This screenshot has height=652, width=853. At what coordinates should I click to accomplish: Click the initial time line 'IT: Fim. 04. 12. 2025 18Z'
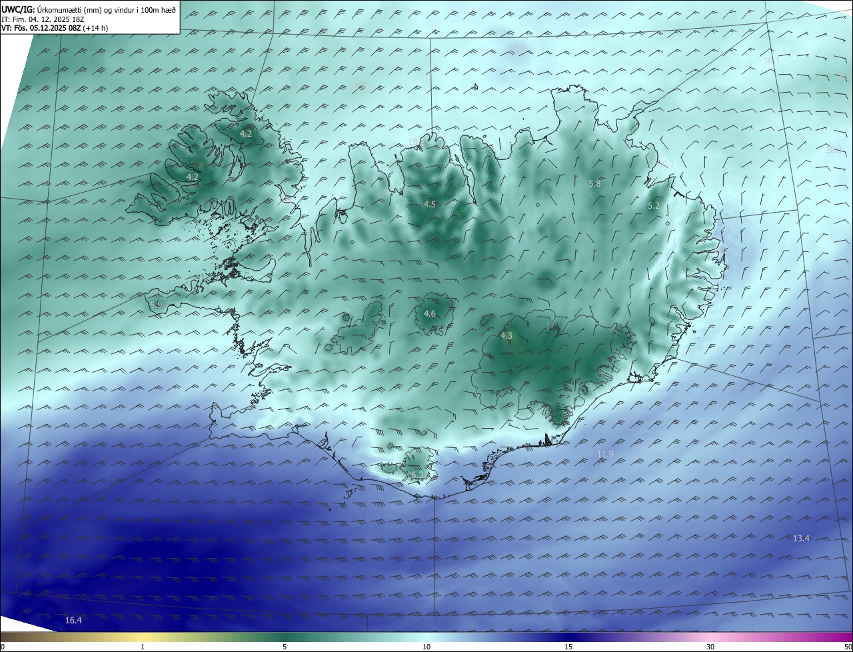click(43, 19)
